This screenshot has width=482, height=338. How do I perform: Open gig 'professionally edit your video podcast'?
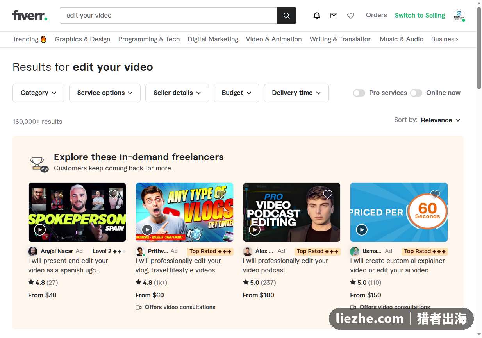coord(286,265)
